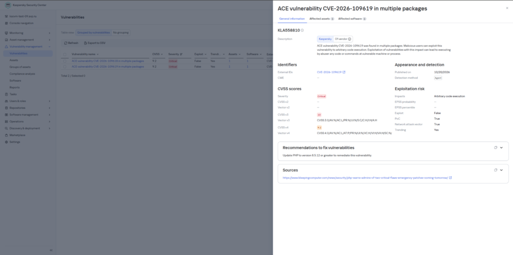The image size is (513, 255).
Task: Open Software sidebar item
Action: (x=15, y=80)
